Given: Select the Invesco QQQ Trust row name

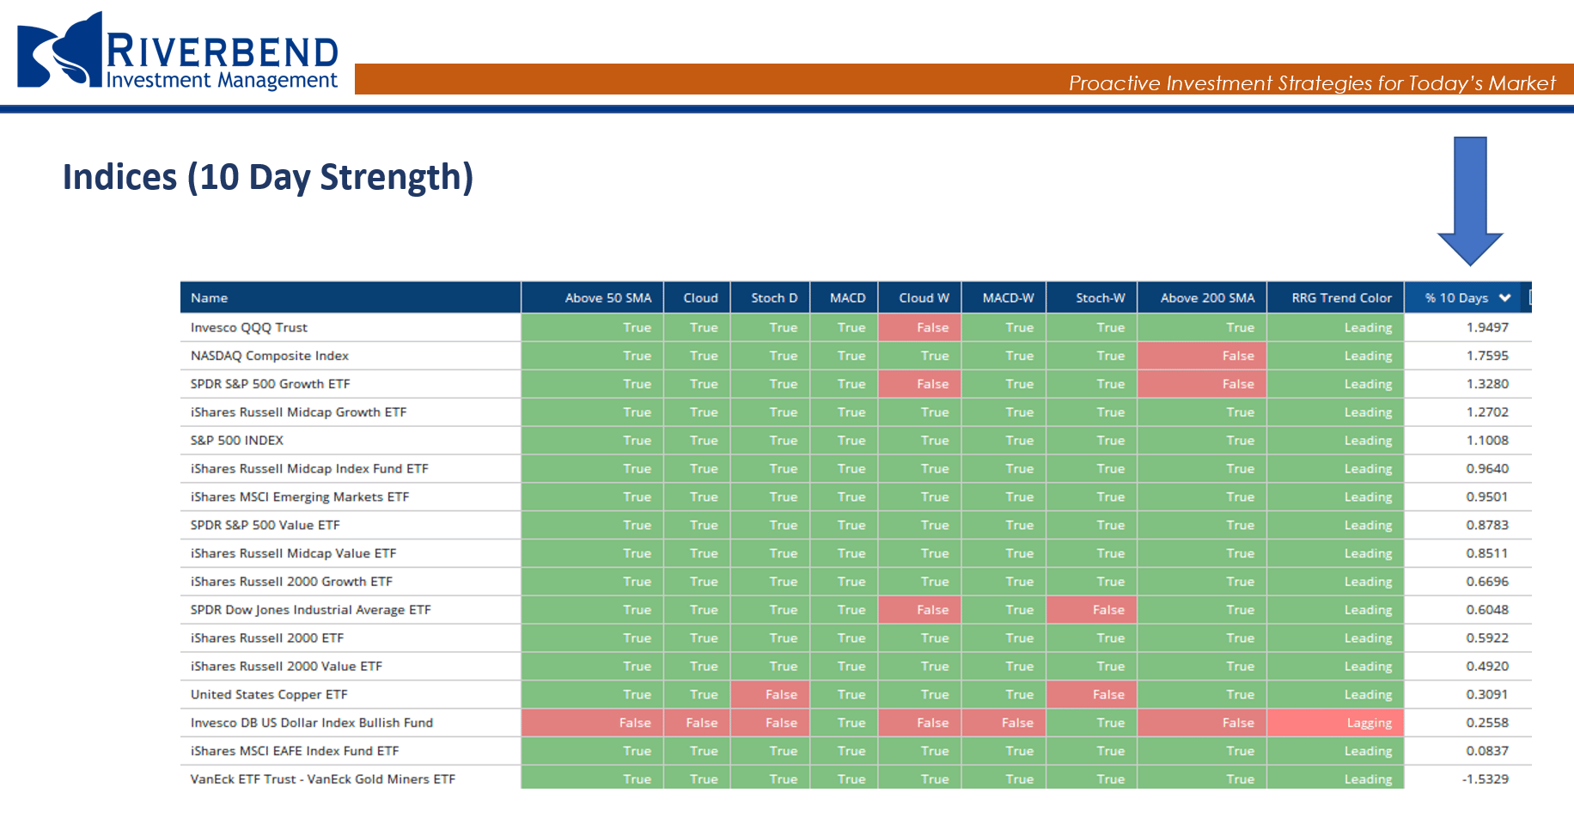Looking at the screenshot, I should pyautogui.click(x=248, y=327).
